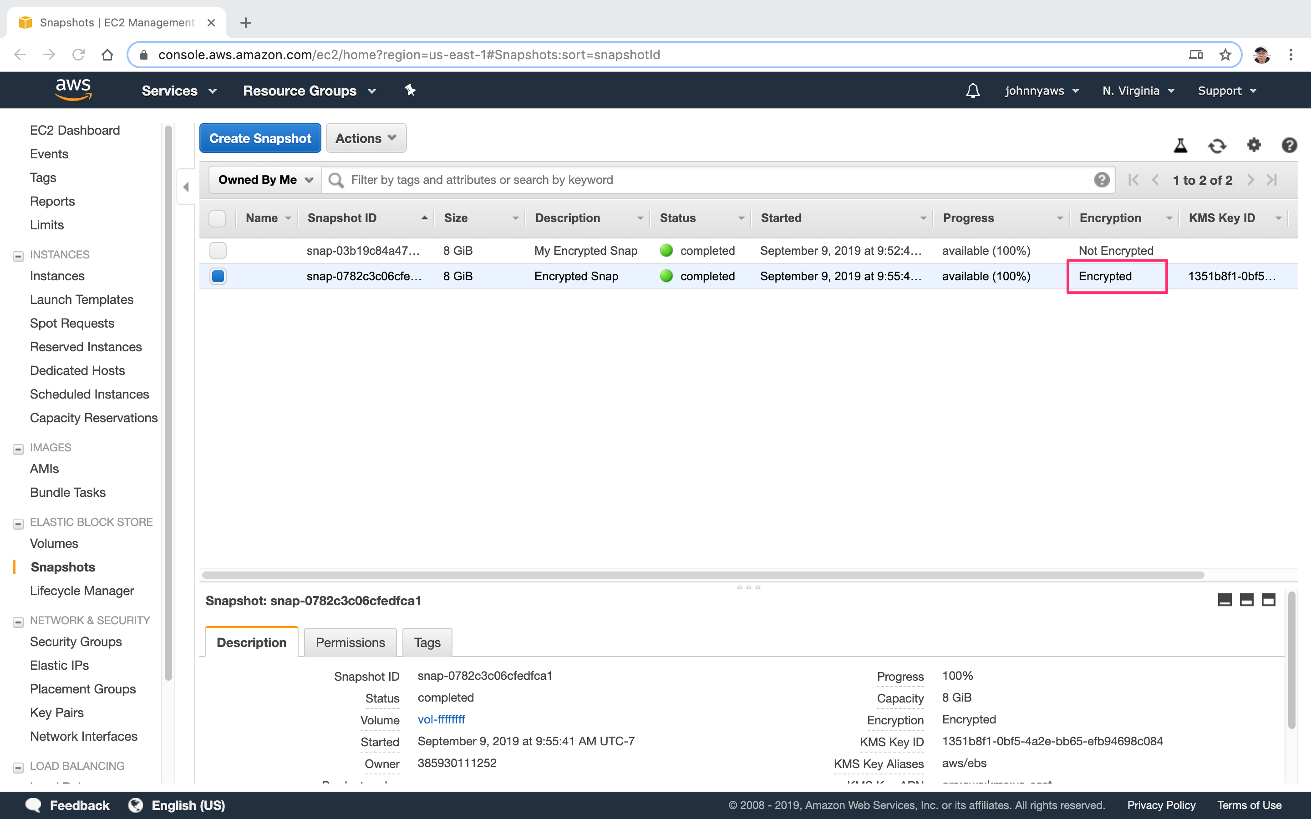Open the experiments flask icon
This screenshot has height=819, width=1311.
click(1180, 145)
